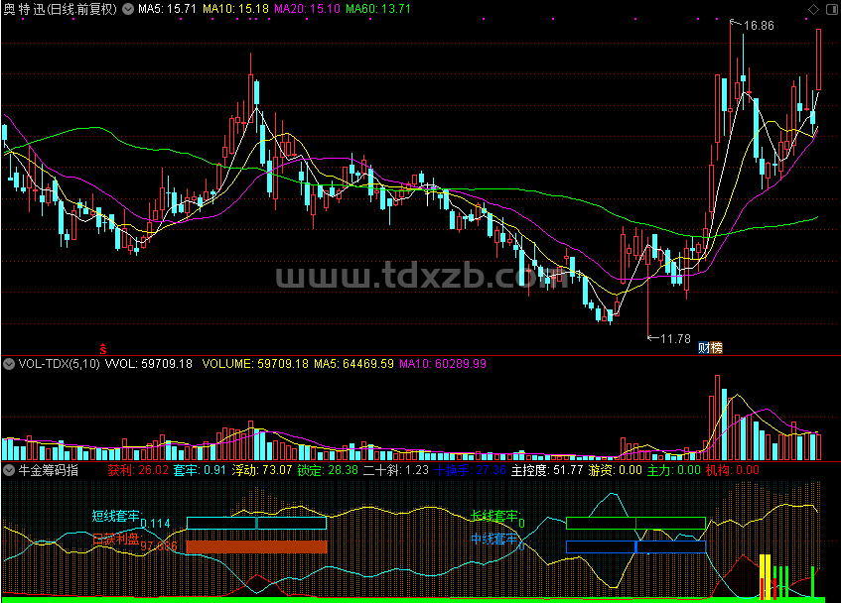Click the diamond icon at top right
The height and width of the screenshot is (603, 841).
coord(813,9)
